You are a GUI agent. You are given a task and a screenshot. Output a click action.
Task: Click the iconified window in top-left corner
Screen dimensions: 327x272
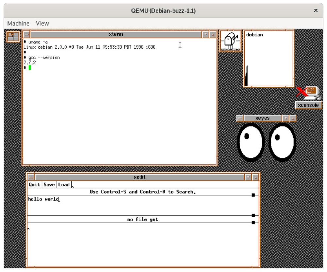pyautogui.click(x=13, y=36)
